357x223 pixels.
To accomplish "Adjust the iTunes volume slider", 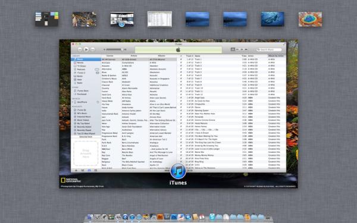I will pos(115,49).
